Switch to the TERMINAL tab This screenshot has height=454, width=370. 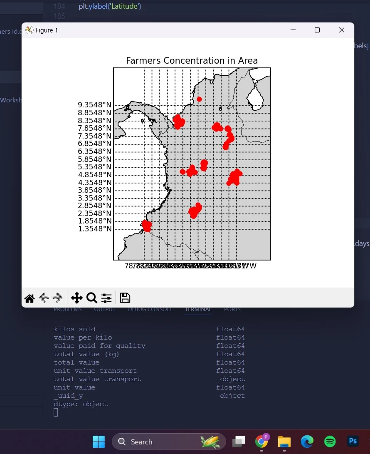pyautogui.click(x=198, y=310)
